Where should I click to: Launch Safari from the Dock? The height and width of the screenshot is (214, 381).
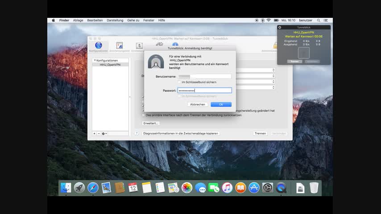tap(93, 188)
